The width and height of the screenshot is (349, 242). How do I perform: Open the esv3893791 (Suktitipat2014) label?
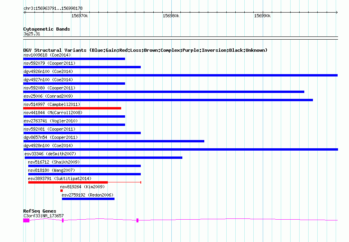tap(60, 178)
